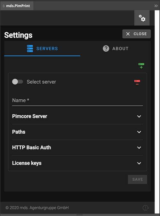Click the panel tab reorder arrows icon
This screenshot has width=160, height=216.
[x=4, y=6]
